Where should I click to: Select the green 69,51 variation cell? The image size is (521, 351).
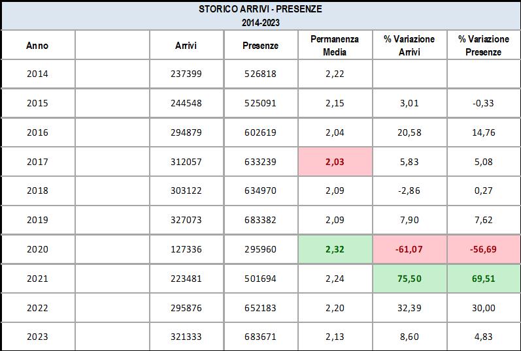[484, 279]
